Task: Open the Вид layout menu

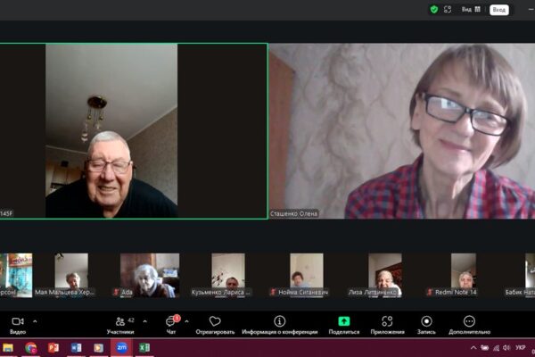Action: pyautogui.click(x=471, y=9)
